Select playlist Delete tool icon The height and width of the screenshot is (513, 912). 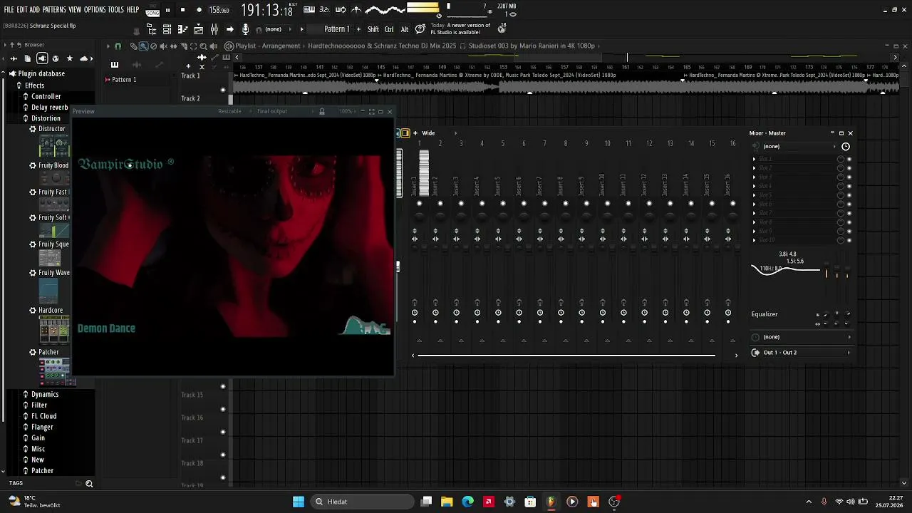coord(153,46)
